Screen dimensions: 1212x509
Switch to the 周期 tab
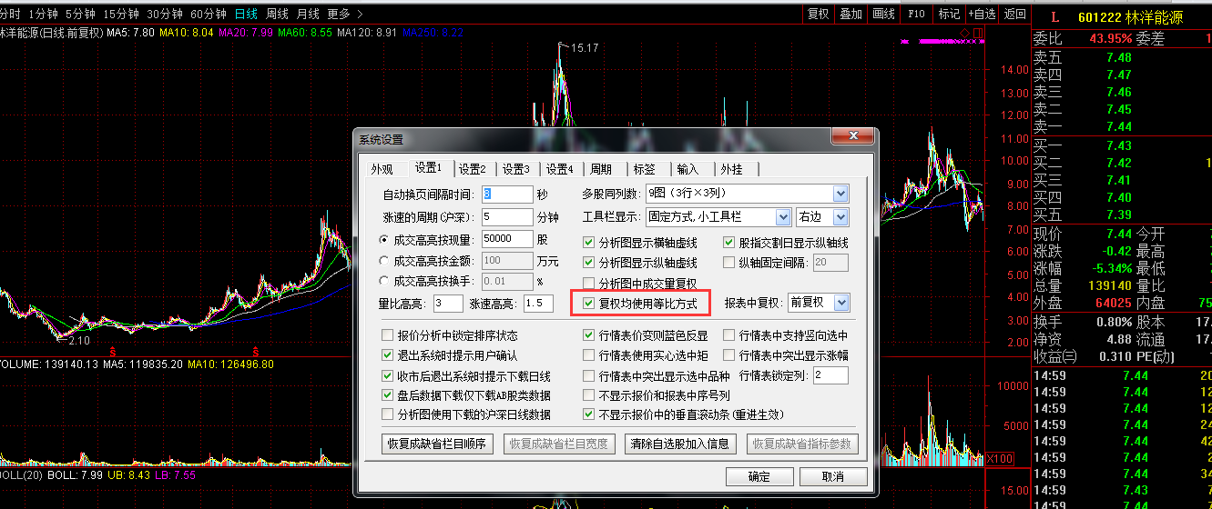(601, 169)
